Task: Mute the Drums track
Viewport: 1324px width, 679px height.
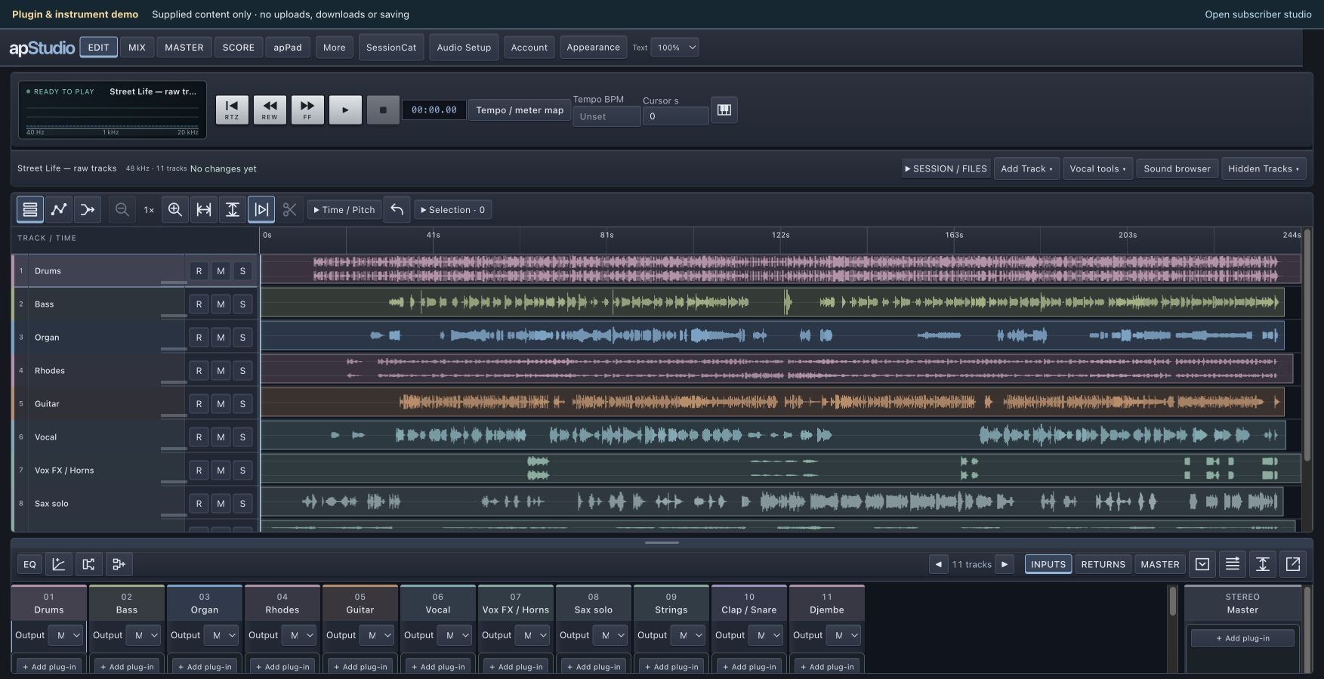Action: (x=221, y=270)
